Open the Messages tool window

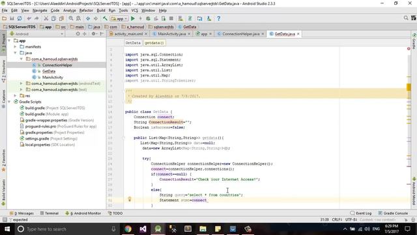point(22,213)
